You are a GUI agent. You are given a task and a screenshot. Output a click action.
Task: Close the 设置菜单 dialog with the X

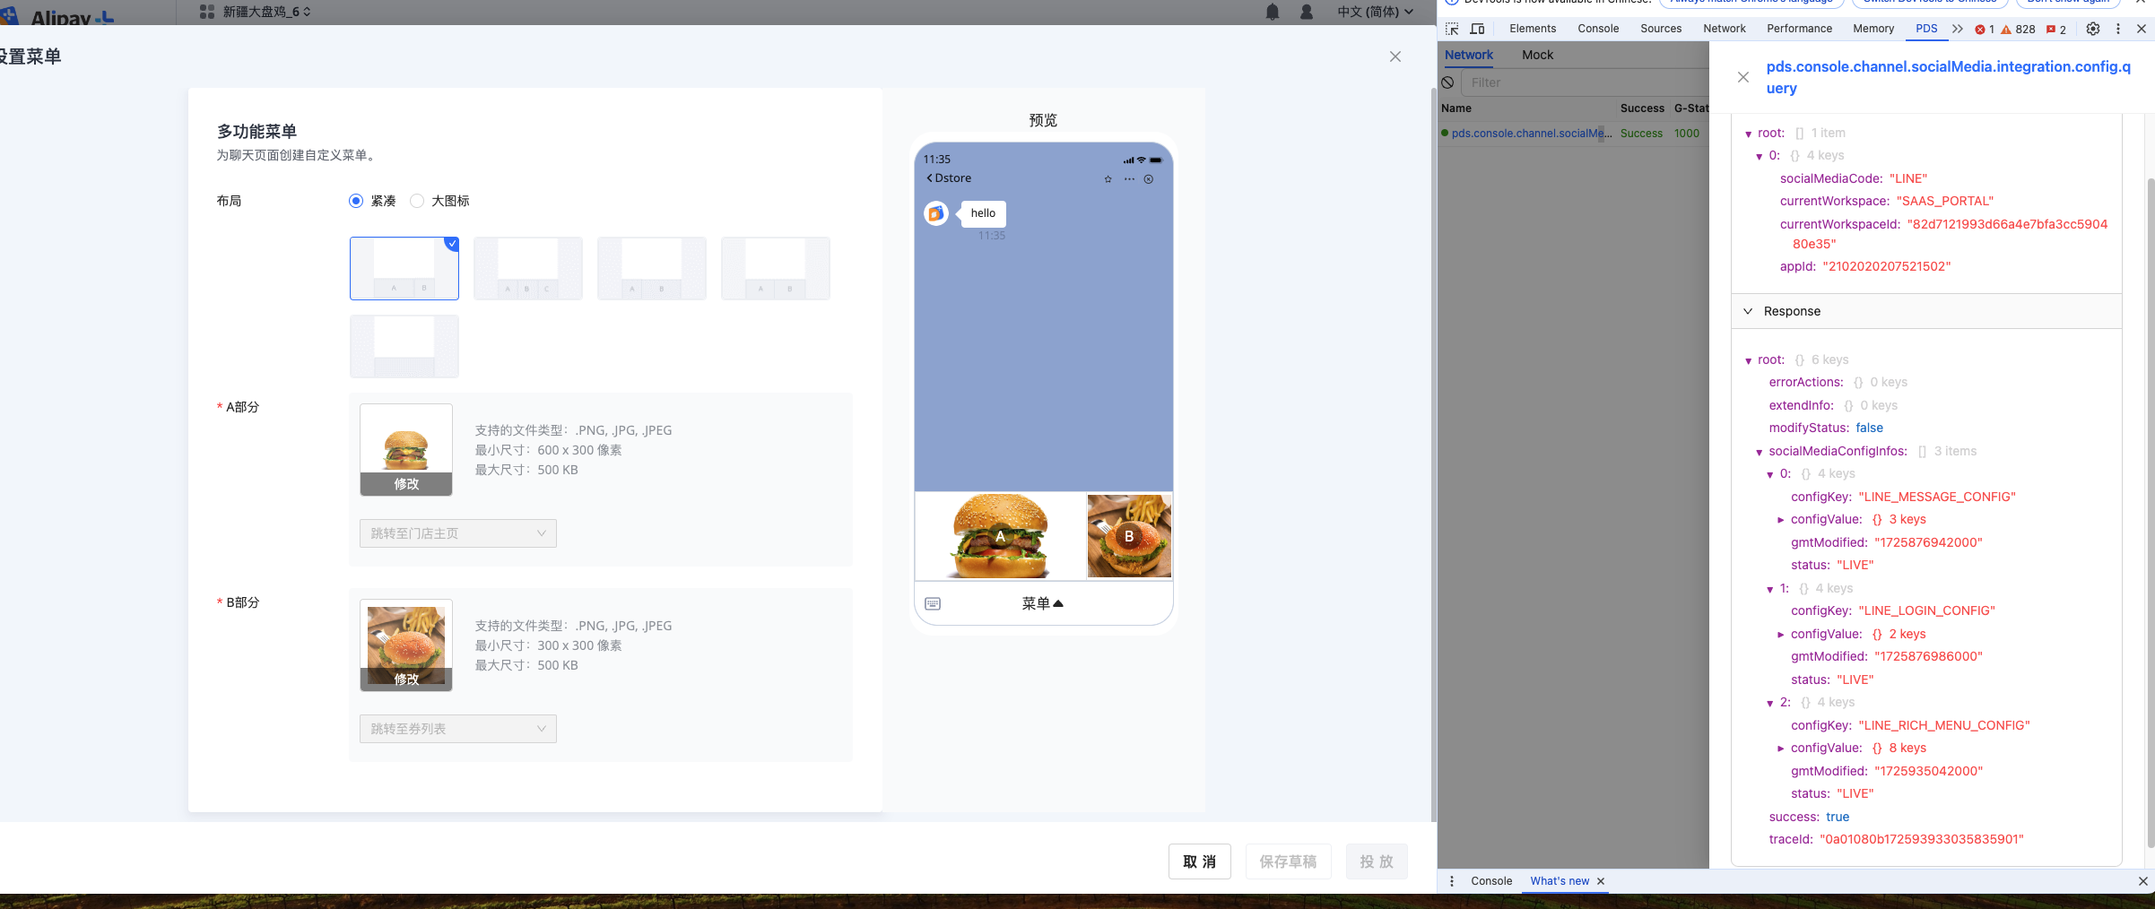pos(1395,56)
